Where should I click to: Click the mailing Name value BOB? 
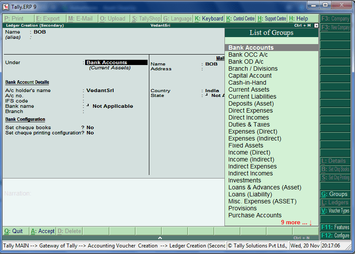[211, 64]
